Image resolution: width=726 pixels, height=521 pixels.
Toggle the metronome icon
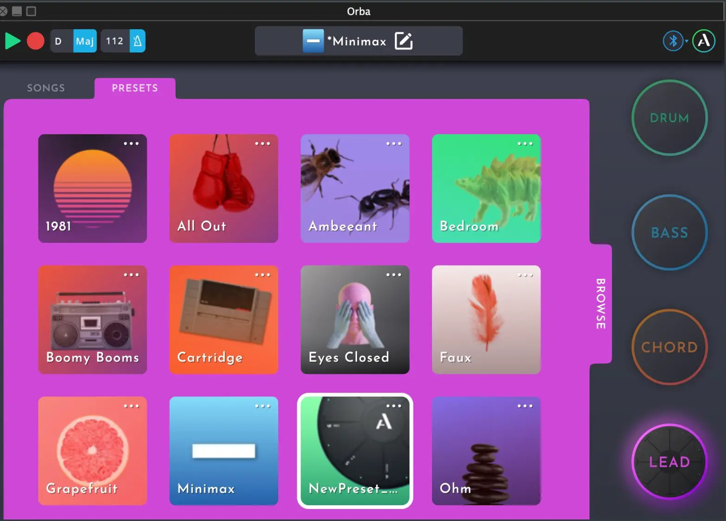(x=138, y=41)
